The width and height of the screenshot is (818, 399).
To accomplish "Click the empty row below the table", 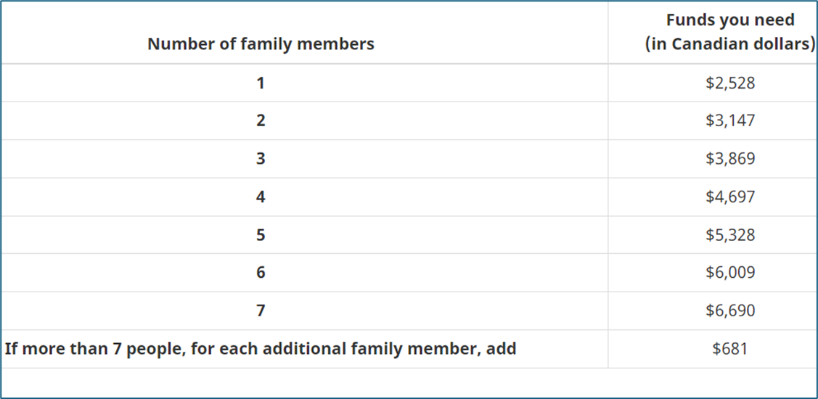I will click(x=409, y=382).
